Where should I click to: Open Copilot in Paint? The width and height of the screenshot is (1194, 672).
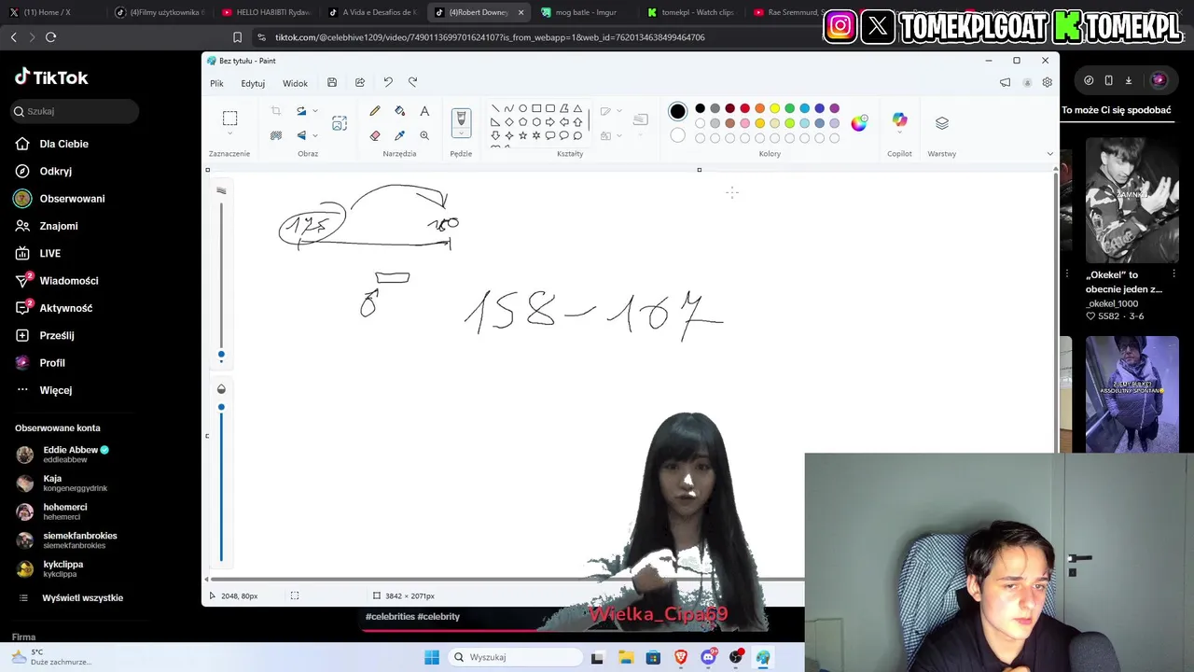click(x=899, y=120)
